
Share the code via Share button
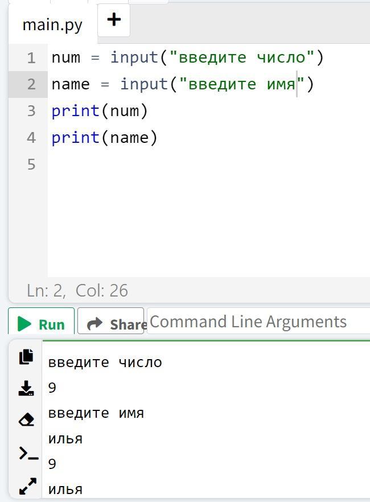tap(111, 321)
